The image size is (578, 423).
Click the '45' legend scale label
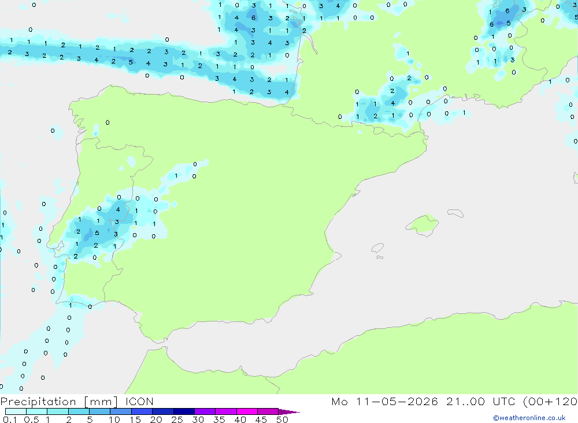[261, 420]
